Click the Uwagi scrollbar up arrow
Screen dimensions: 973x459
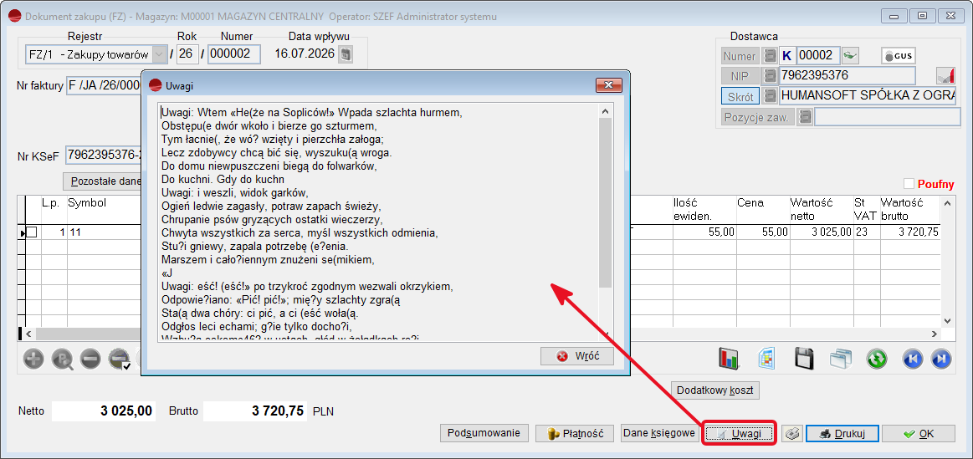pyautogui.click(x=606, y=110)
